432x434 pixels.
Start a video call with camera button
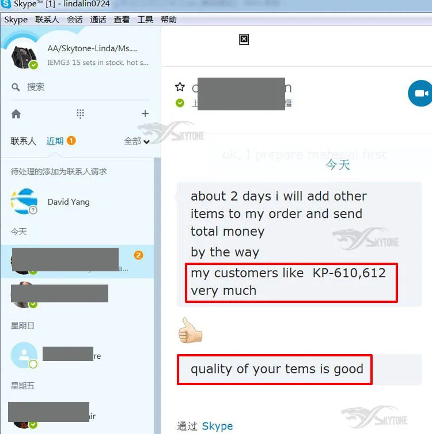420,93
